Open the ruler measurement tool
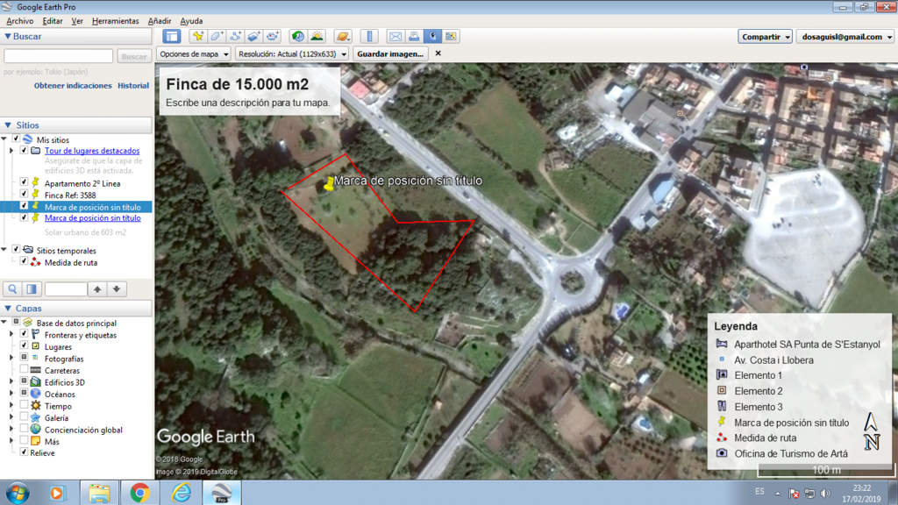 coord(369,36)
